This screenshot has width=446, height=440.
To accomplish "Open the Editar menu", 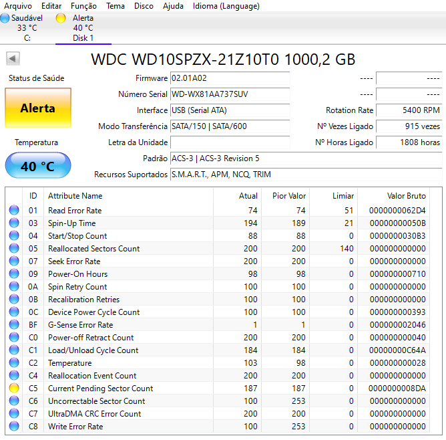I will click(51, 6).
